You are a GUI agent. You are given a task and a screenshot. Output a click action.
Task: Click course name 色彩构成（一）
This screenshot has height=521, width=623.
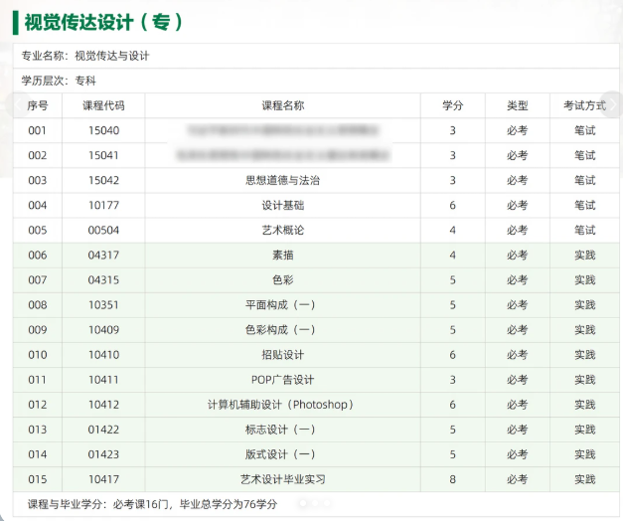tap(280, 330)
